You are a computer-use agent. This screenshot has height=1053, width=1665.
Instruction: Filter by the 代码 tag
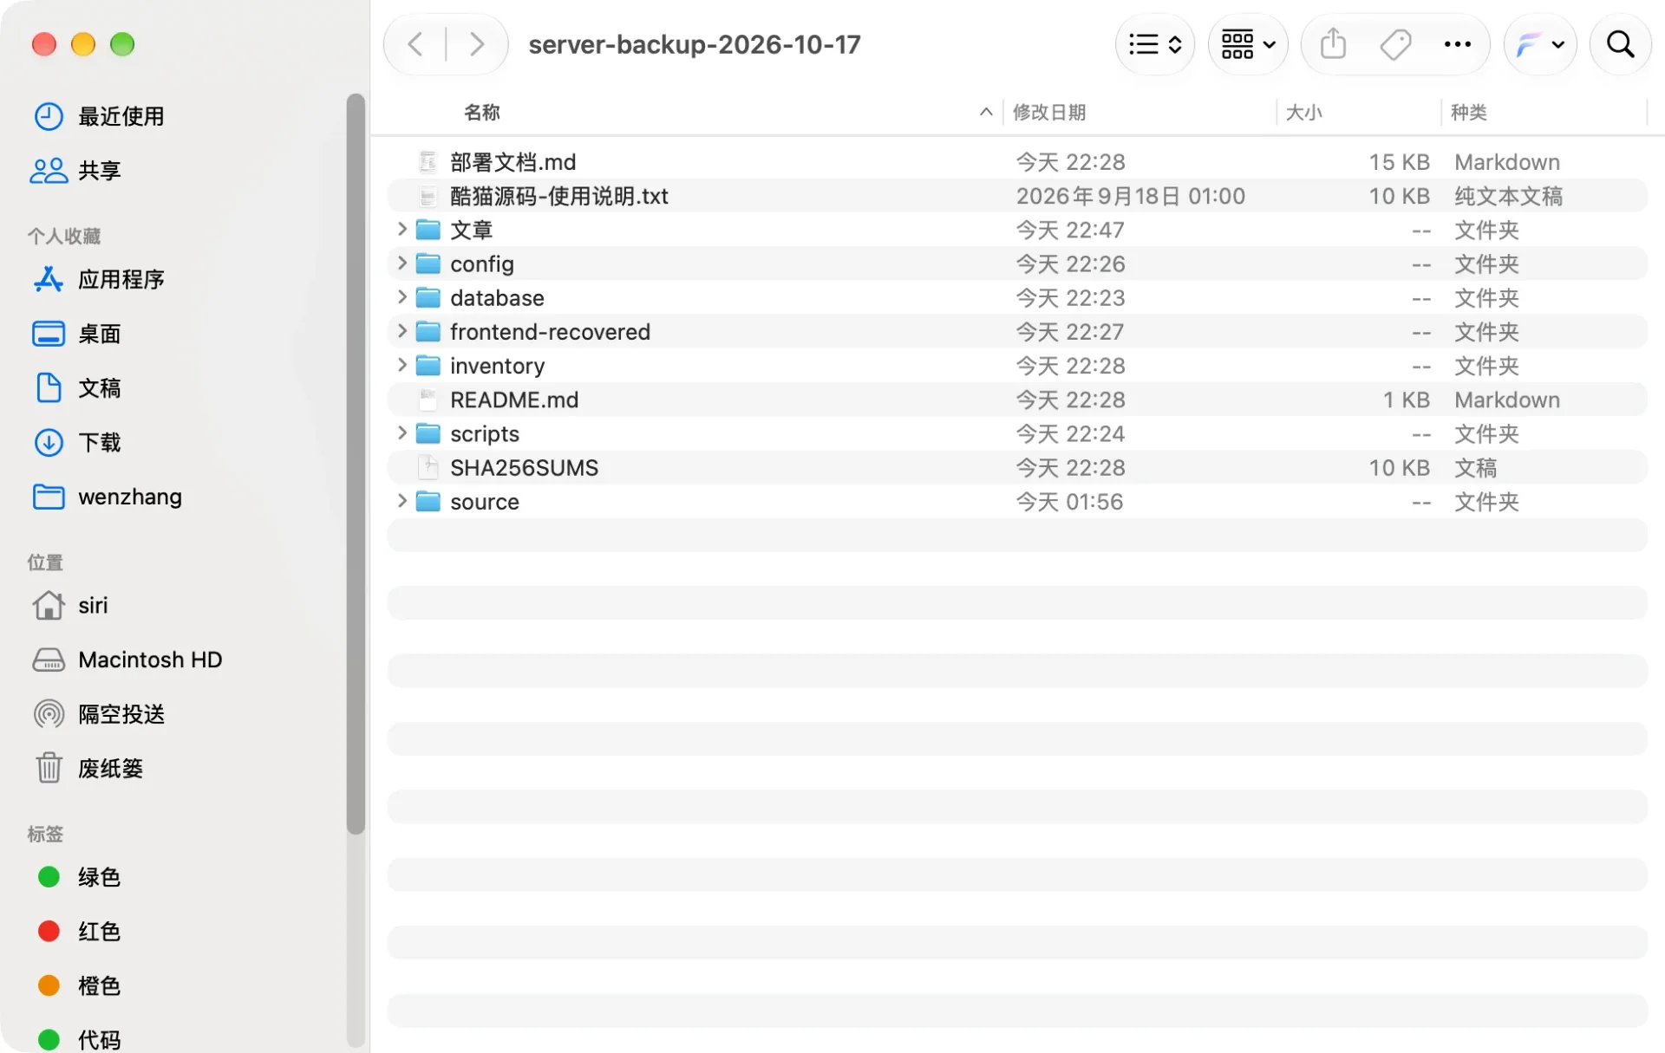click(79, 1038)
